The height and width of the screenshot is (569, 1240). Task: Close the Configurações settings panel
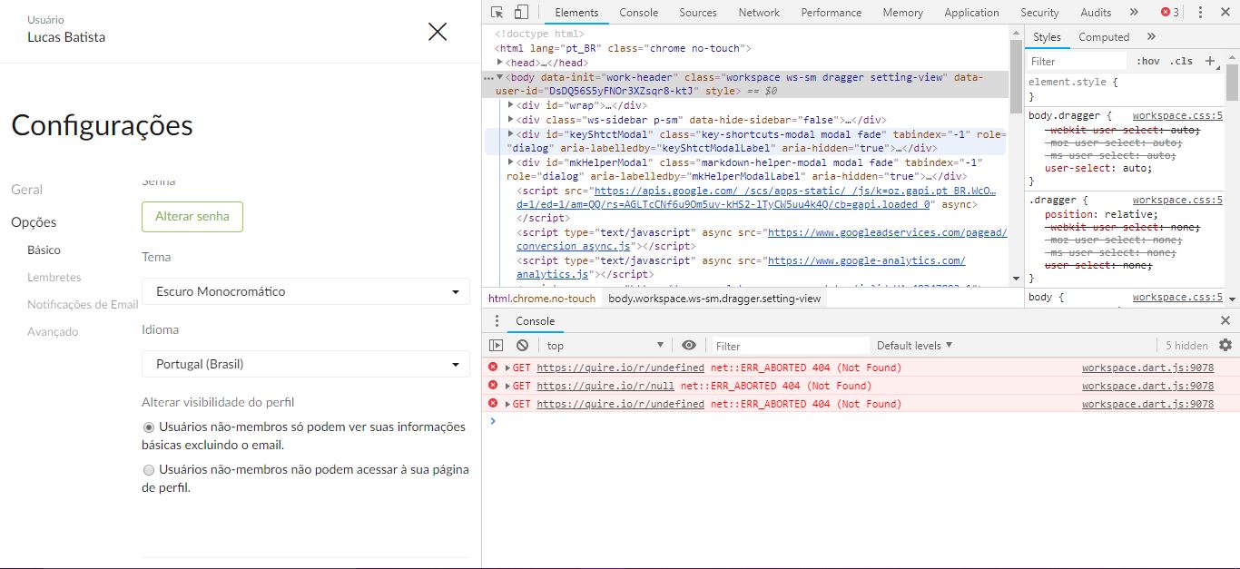(438, 32)
